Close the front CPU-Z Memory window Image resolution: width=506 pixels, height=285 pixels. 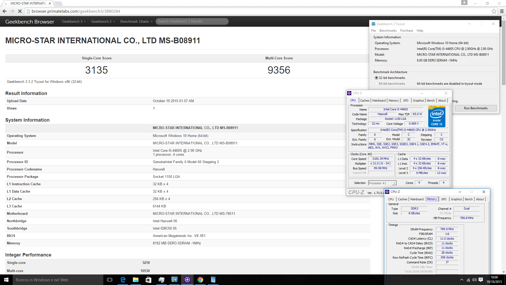484,192
